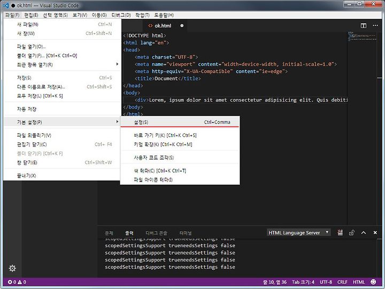
Task: Select 끝내기(X) menu item
Action: tap(63, 176)
